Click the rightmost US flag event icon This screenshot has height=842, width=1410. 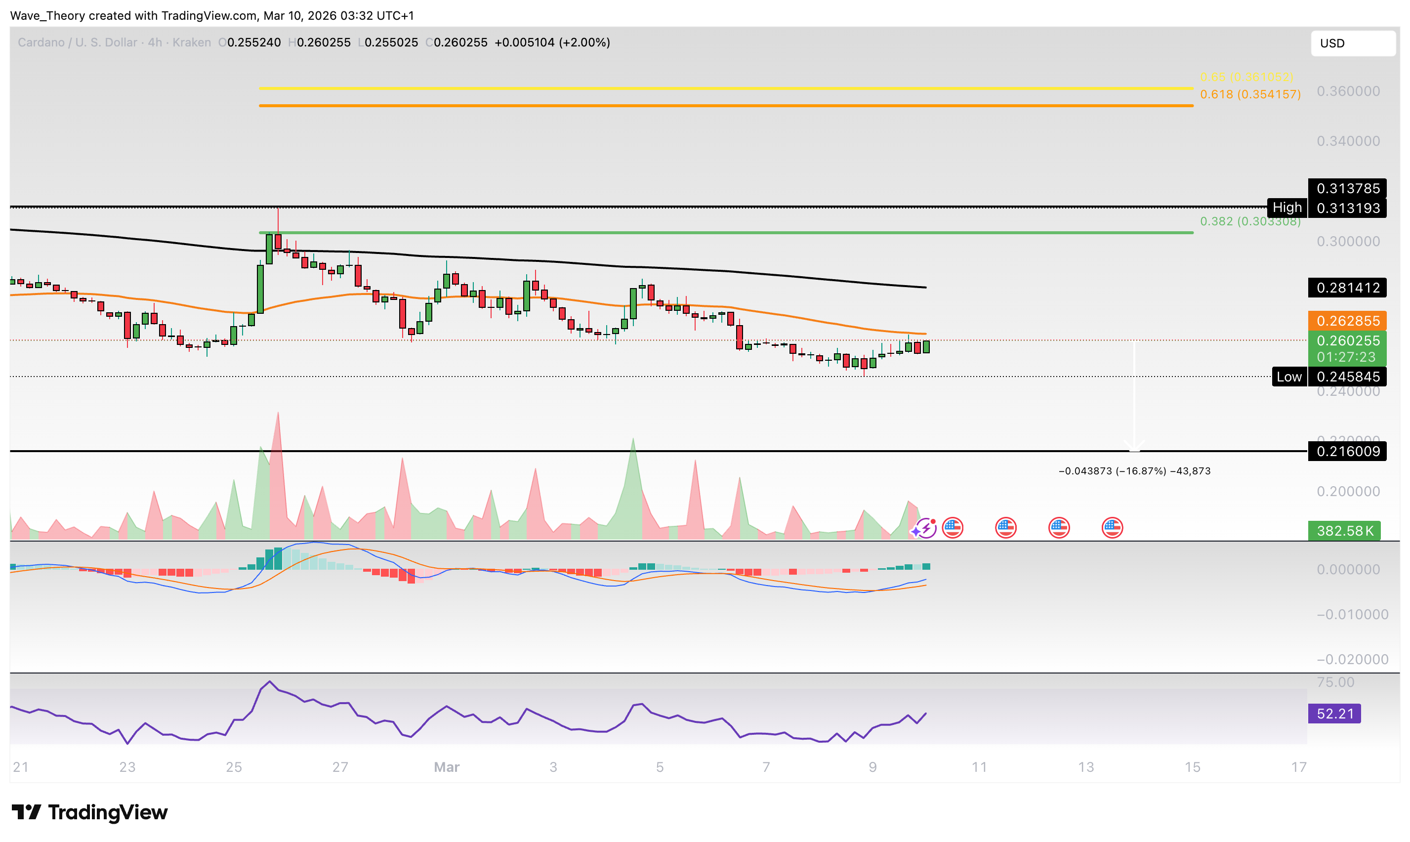point(1112,528)
